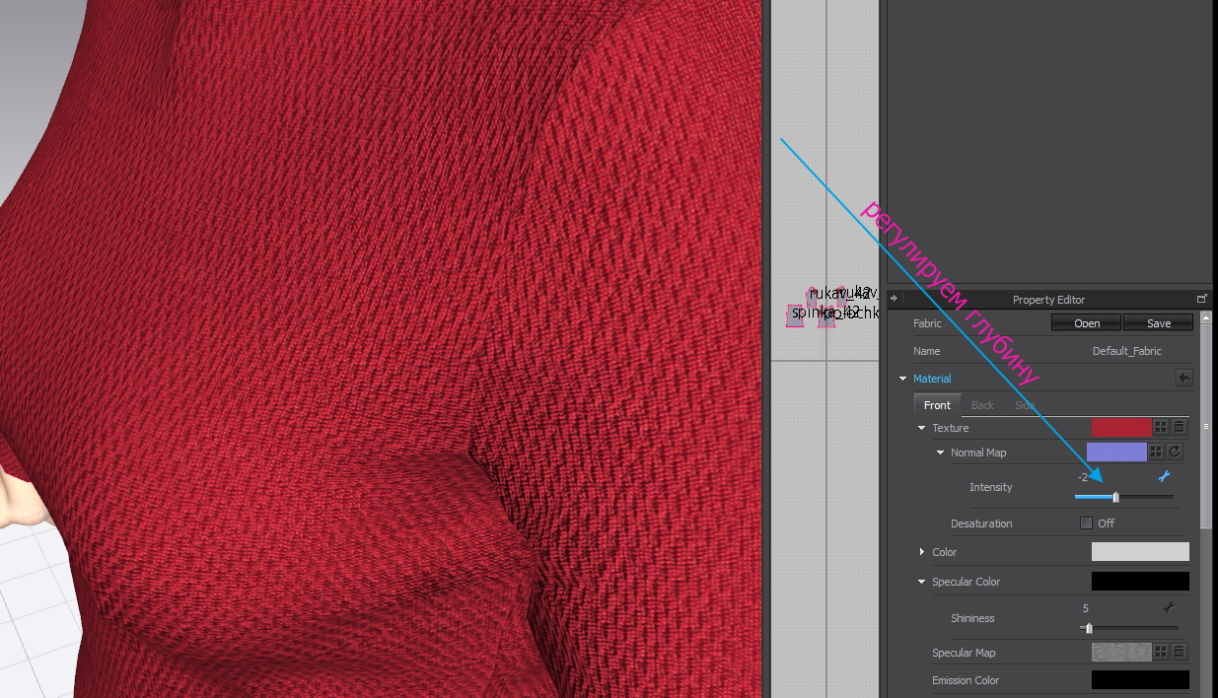
Task: Click the Normal Map label
Action: (978, 453)
